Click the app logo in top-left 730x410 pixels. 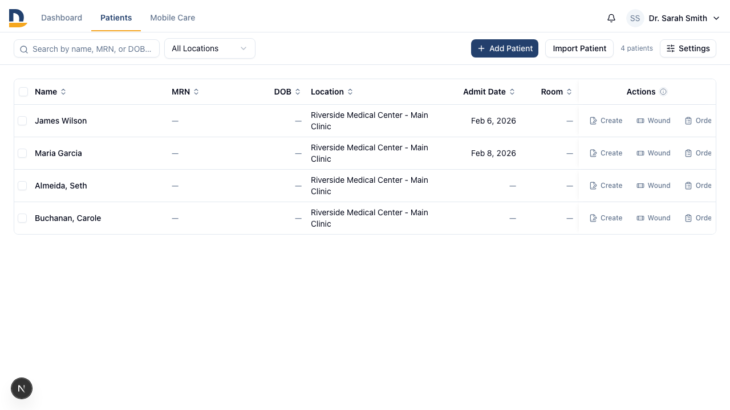[18, 18]
